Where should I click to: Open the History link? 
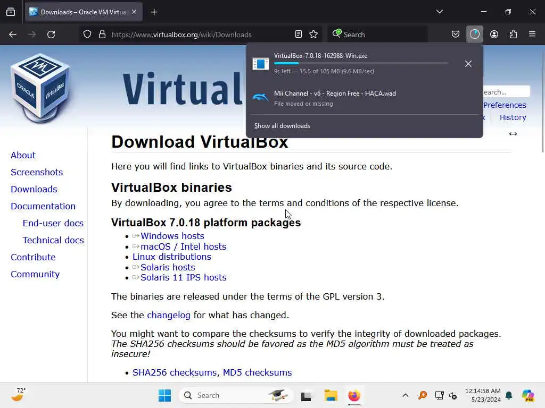[x=513, y=117]
